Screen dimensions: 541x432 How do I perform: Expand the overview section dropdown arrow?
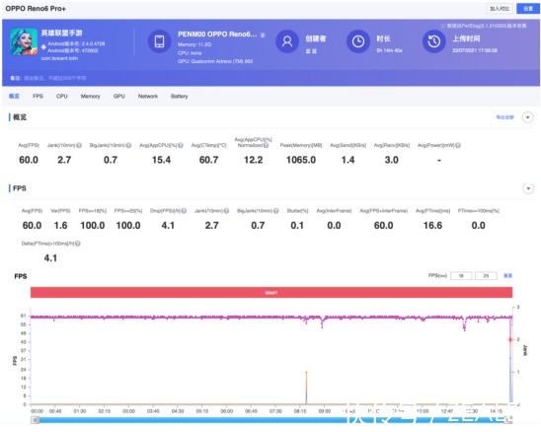(x=527, y=117)
